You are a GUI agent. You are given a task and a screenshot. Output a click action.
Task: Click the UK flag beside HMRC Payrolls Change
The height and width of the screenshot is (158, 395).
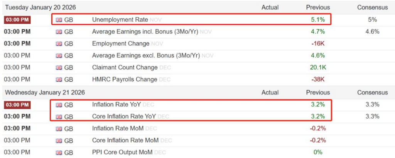[59, 79]
